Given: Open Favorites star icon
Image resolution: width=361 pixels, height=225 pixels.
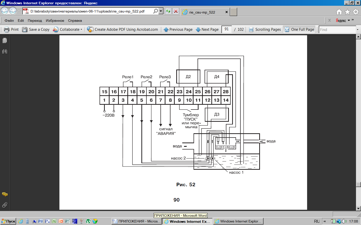Looking at the screenshot, I should click(x=347, y=12).
